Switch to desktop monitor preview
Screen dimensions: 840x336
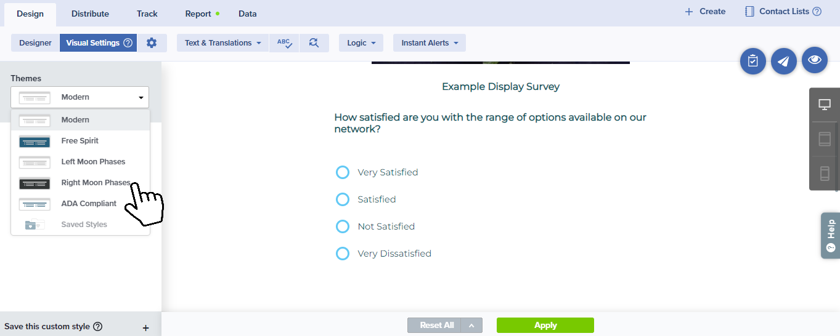tap(825, 105)
